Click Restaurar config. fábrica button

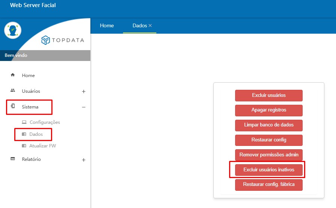click(x=269, y=185)
